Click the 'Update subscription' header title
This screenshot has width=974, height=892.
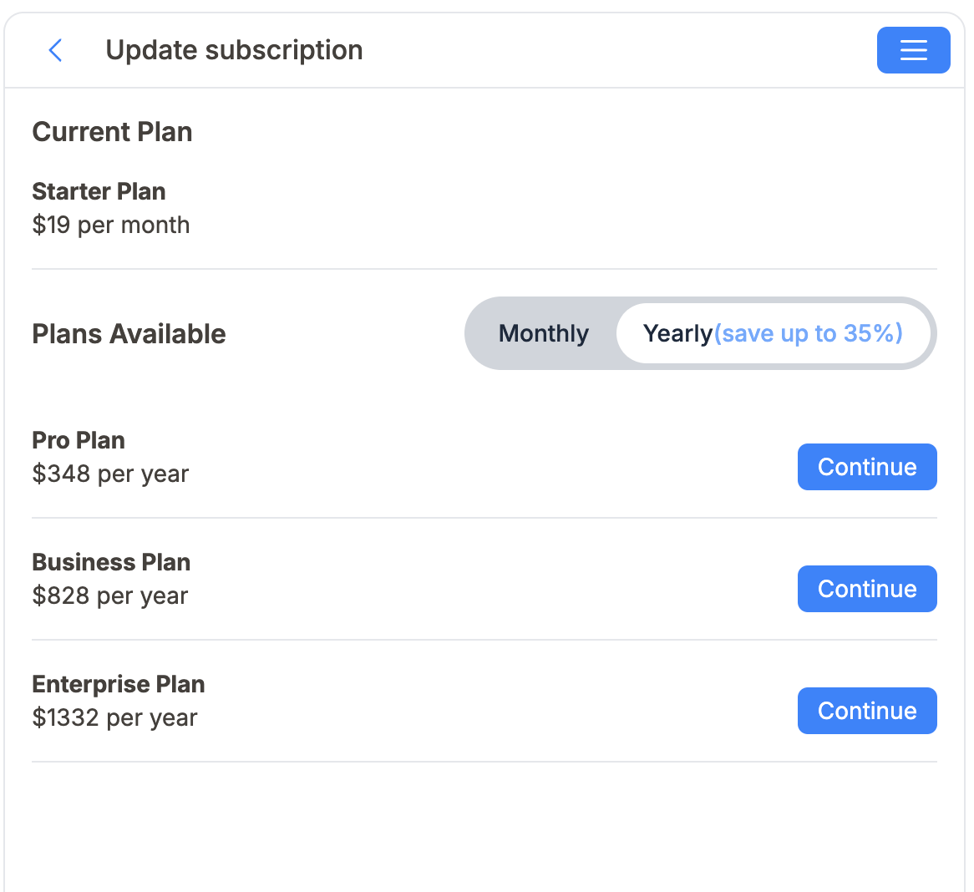click(x=234, y=50)
